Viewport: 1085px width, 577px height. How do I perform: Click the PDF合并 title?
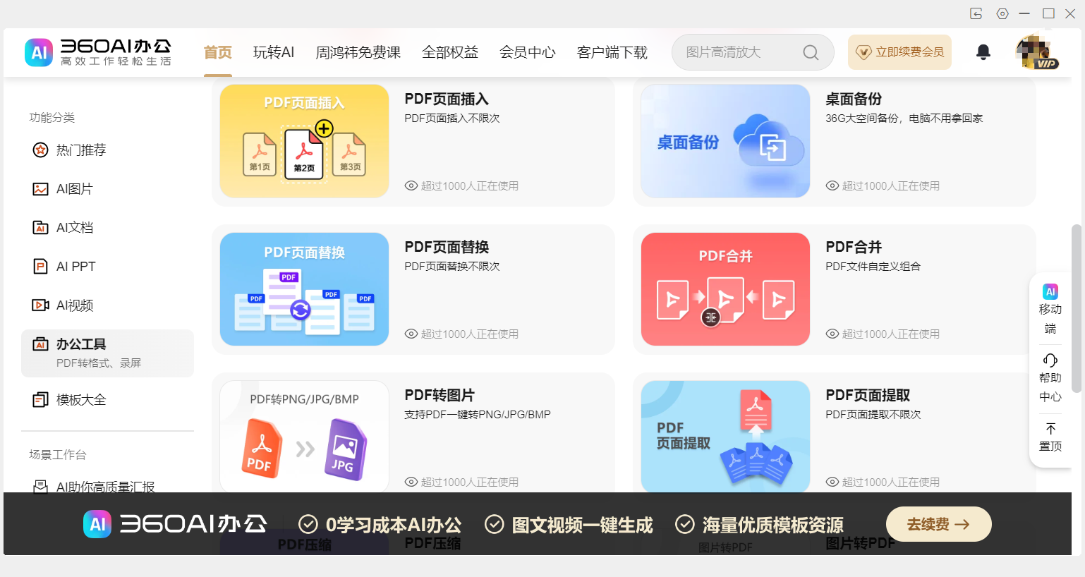tap(854, 247)
